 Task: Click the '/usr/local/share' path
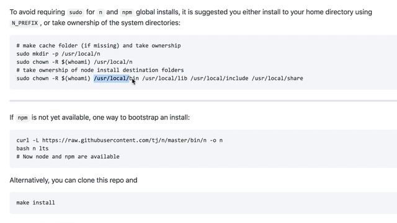[x=277, y=79]
